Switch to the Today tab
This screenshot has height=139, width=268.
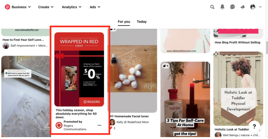[x=142, y=22]
